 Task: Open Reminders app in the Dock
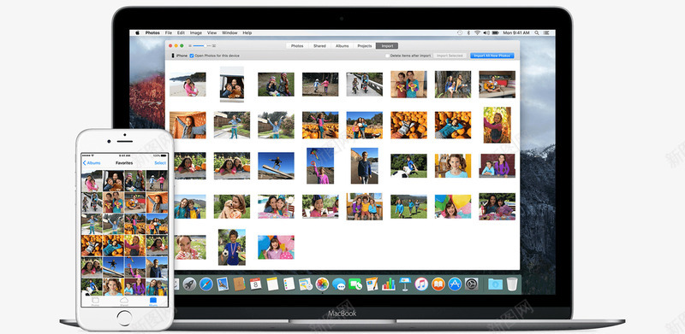[289, 284]
